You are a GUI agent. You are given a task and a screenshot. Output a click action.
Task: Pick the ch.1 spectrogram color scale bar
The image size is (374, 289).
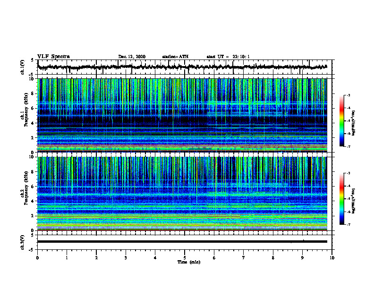click(342, 121)
